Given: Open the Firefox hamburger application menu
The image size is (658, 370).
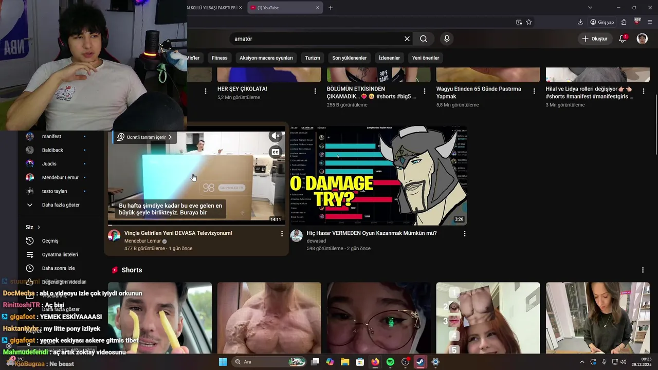Looking at the screenshot, I should [650, 22].
